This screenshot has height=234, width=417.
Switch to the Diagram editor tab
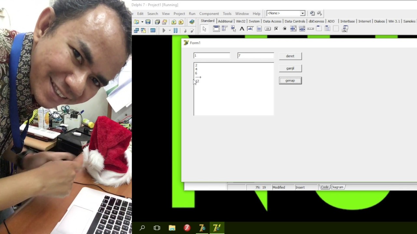[337, 187]
